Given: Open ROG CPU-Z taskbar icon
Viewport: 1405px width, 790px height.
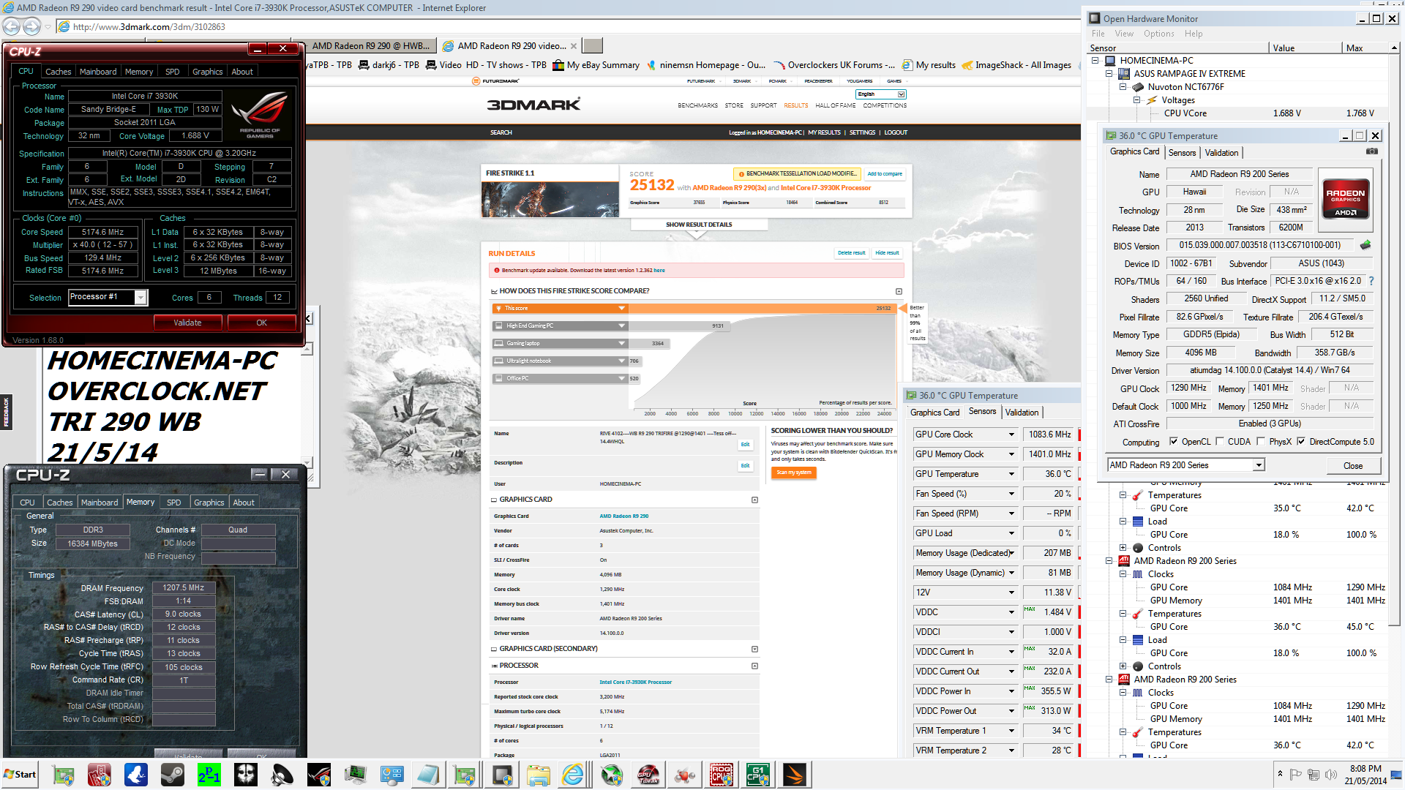Looking at the screenshot, I should [722, 775].
